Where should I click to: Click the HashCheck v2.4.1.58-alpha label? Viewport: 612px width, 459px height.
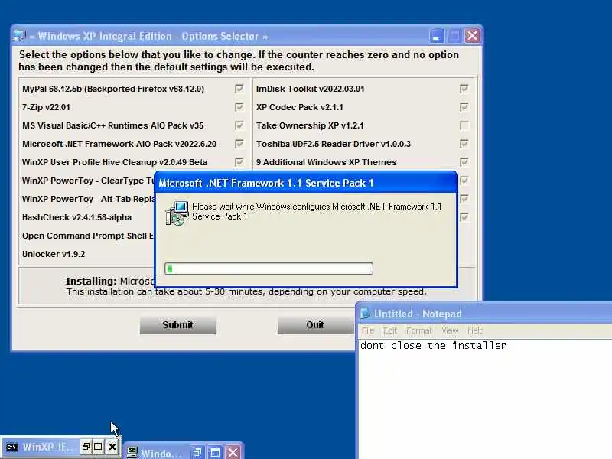coord(77,217)
